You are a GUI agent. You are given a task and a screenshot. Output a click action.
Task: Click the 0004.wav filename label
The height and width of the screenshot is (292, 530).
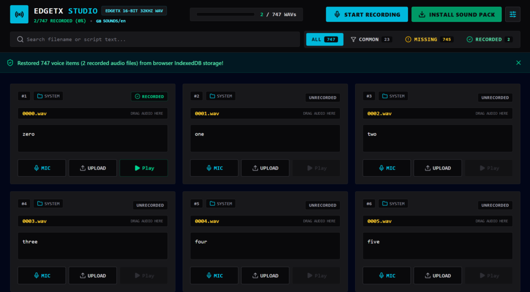pyautogui.click(x=207, y=221)
